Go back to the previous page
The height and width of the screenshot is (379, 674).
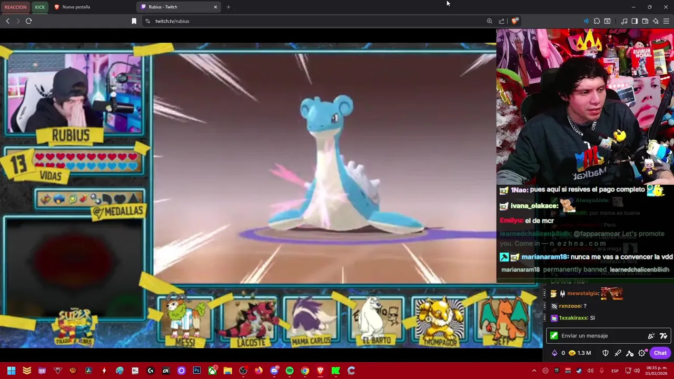point(7,21)
